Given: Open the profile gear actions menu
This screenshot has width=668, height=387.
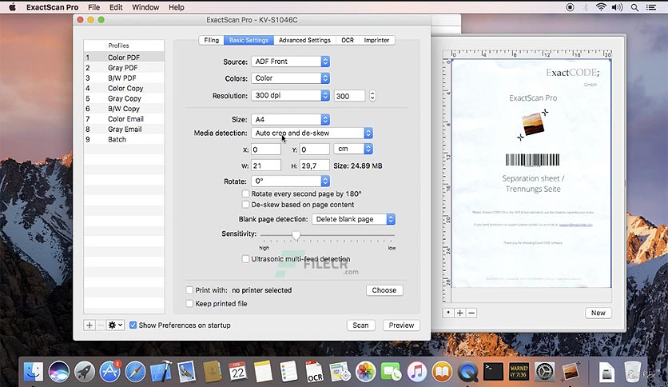Looking at the screenshot, I should point(115,325).
